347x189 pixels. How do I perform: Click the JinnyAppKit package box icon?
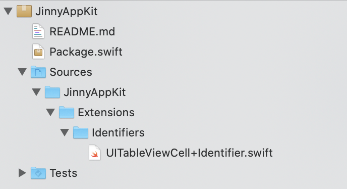click(x=24, y=11)
